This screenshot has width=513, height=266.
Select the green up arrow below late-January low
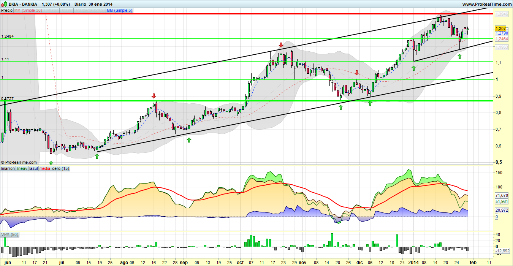pyautogui.click(x=459, y=56)
